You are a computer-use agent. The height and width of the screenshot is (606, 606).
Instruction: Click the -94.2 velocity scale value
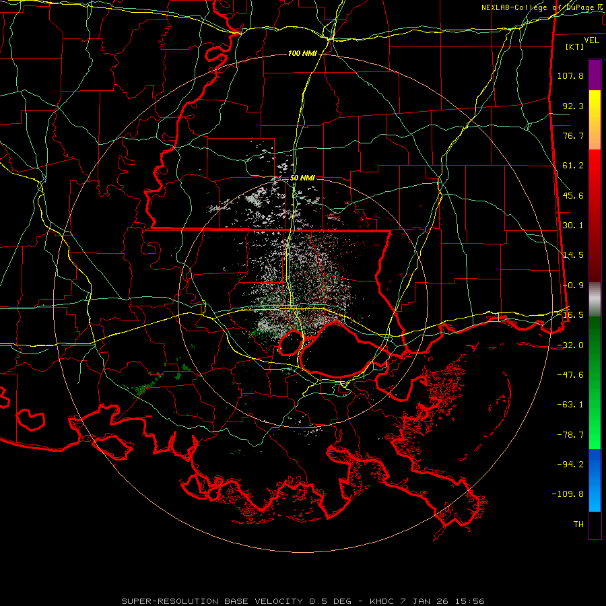click(570, 465)
